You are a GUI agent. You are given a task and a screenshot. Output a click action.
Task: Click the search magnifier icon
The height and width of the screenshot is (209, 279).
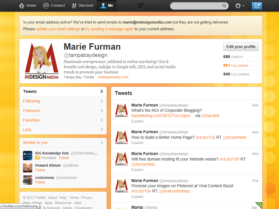click(x=224, y=6)
